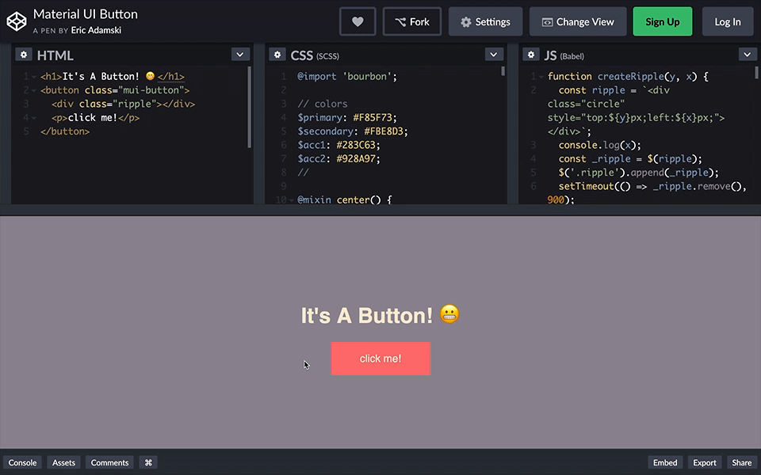Viewport: 761px width, 475px height.
Task: Click the Sign Up button
Action: pyautogui.click(x=663, y=21)
